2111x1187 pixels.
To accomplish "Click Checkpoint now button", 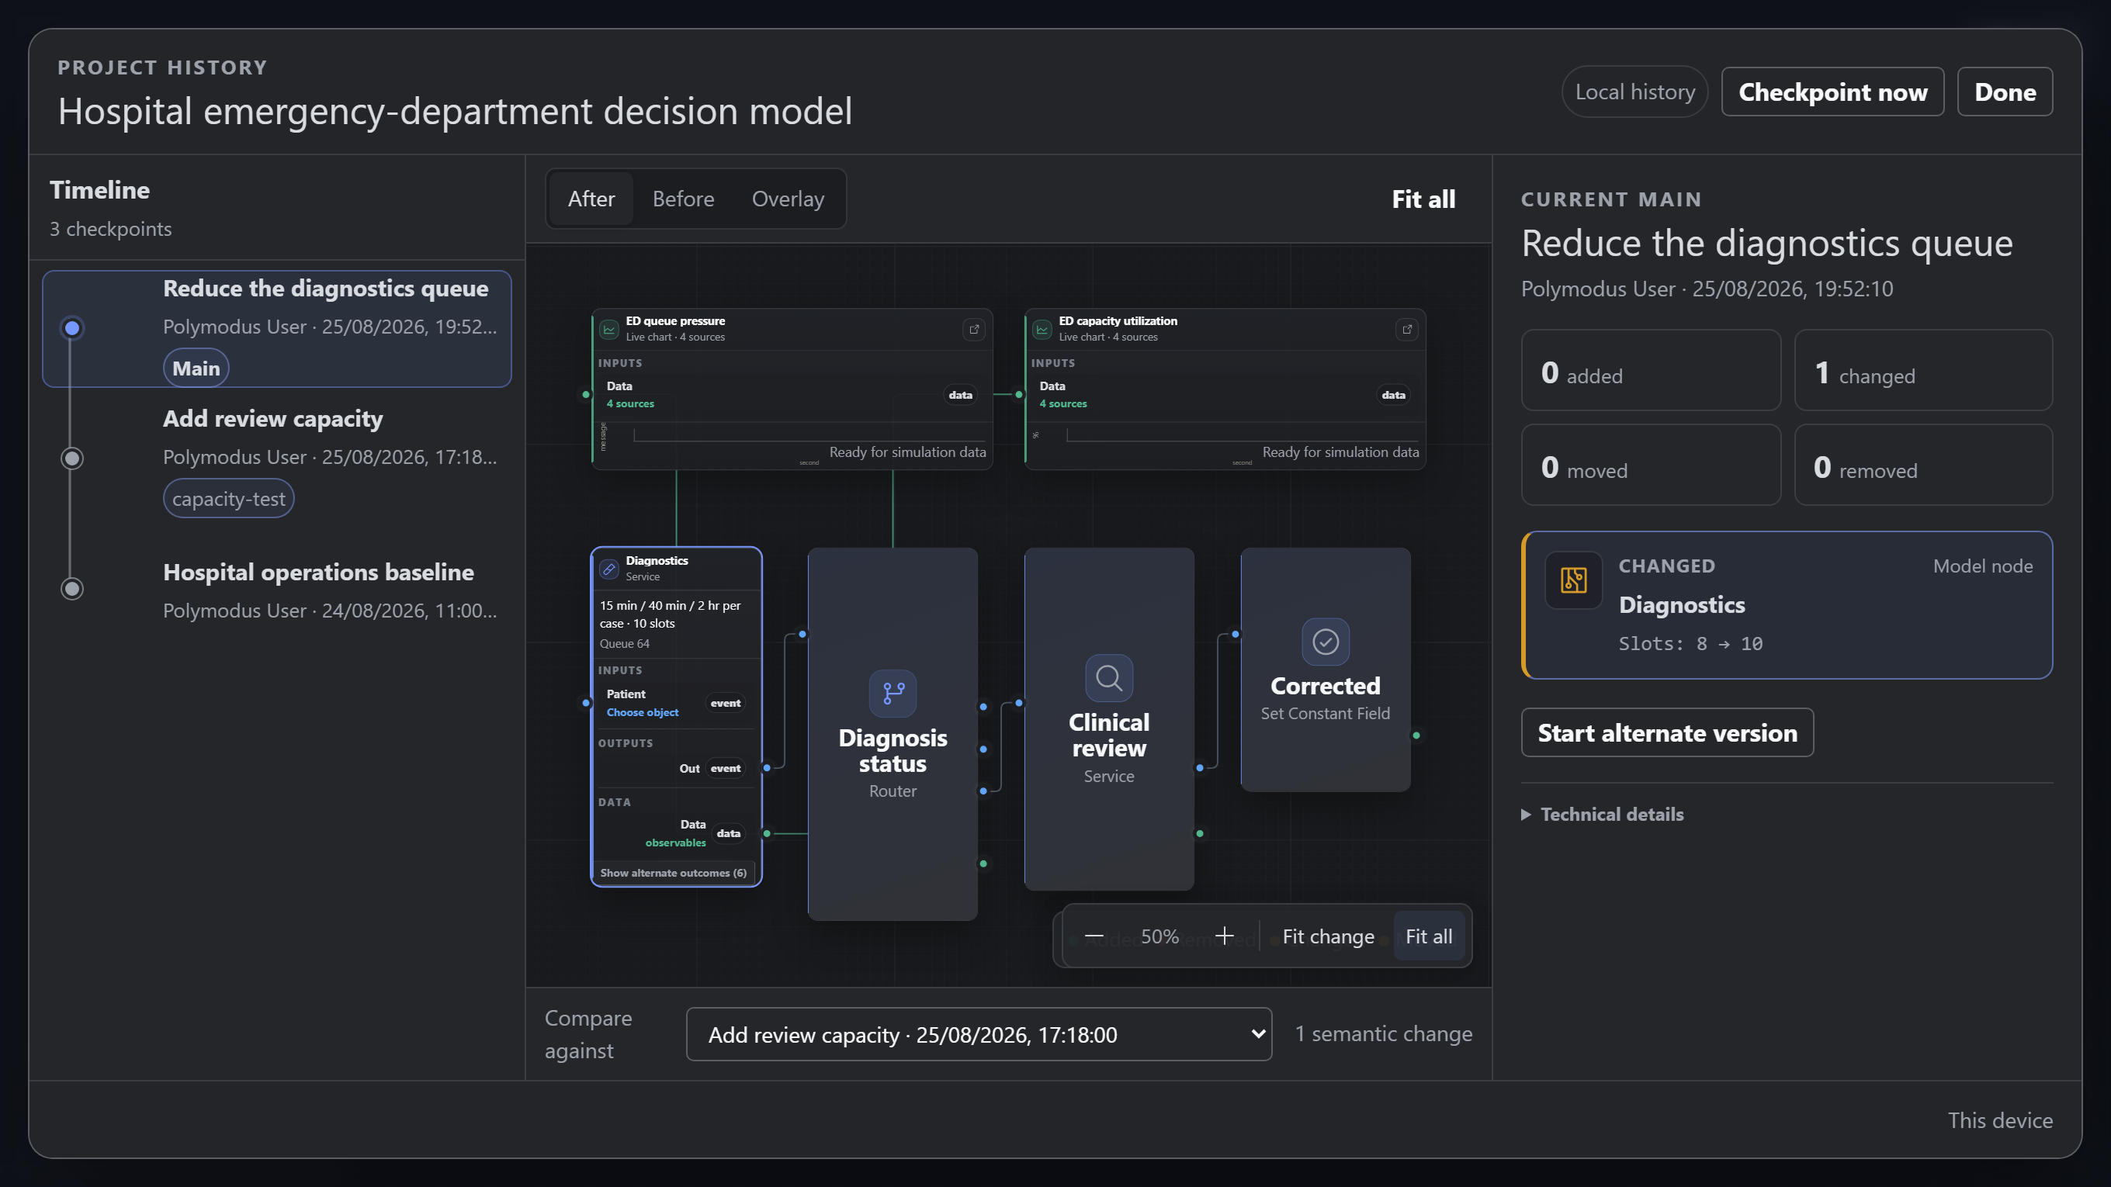I will (1832, 92).
